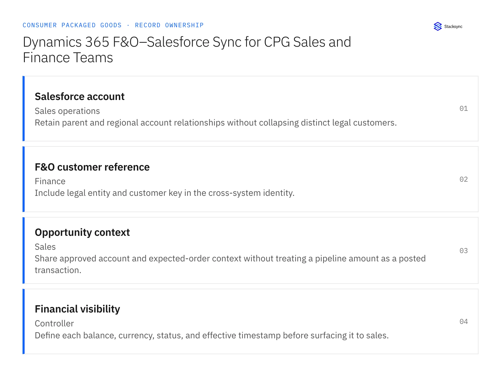Select the 'Retain parent and regional account' description
Screen dimensions: 501x375
pos(216,123)
